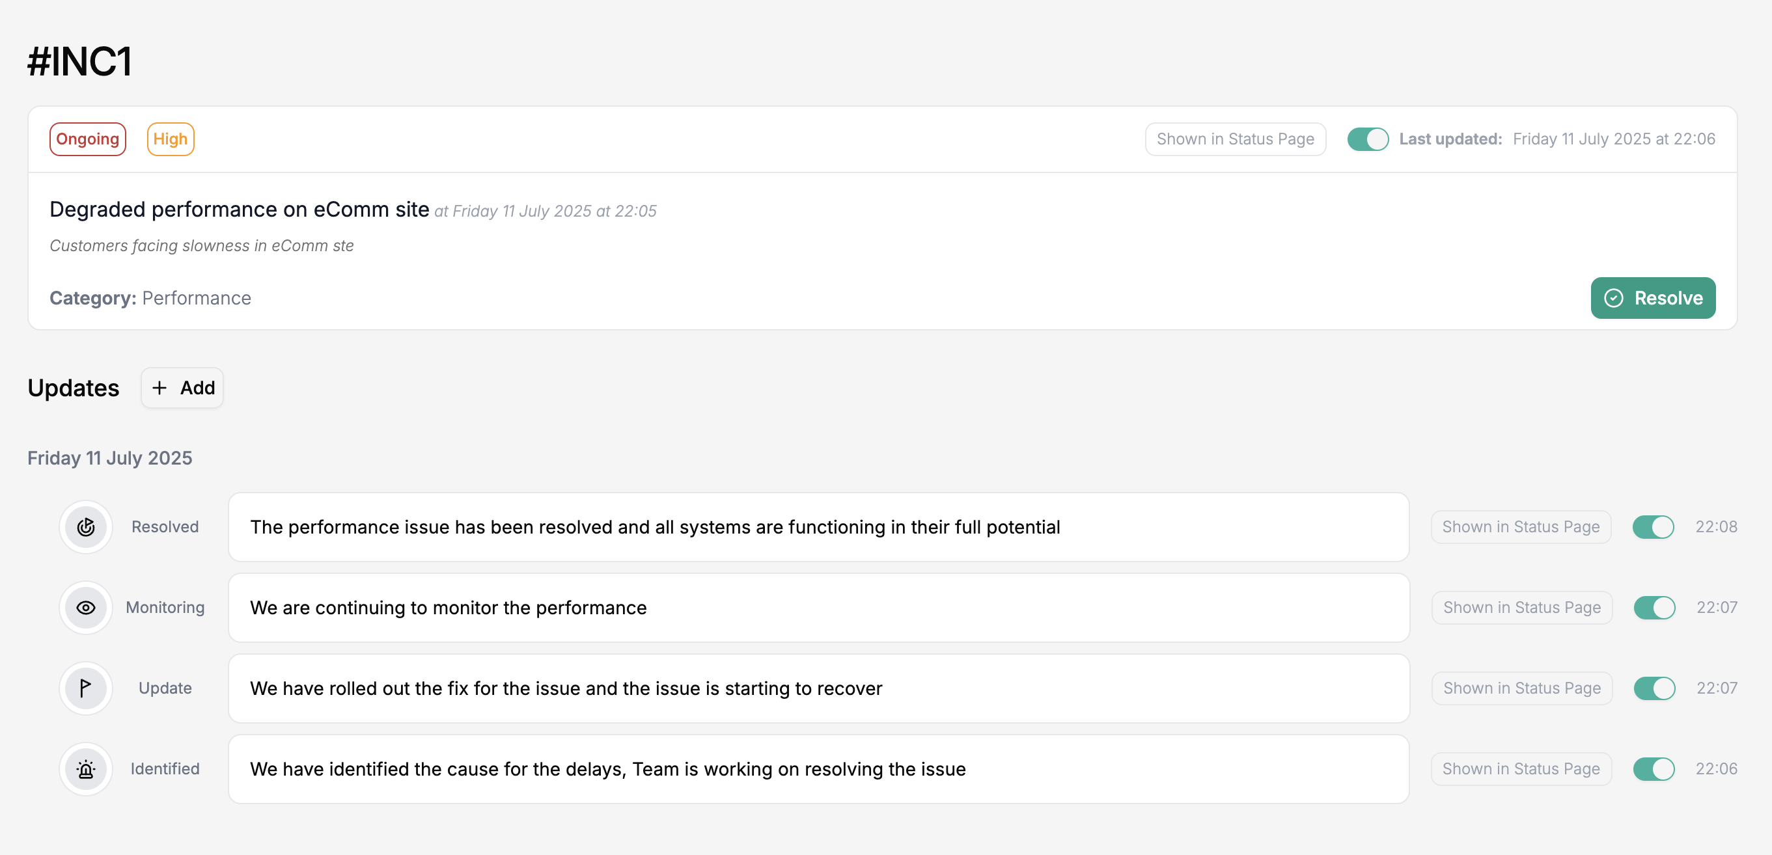Image resolution: width=1772 pixels, height=855 pixels.
Task: Click the Identified status label
Action: [x=165, y=769]
